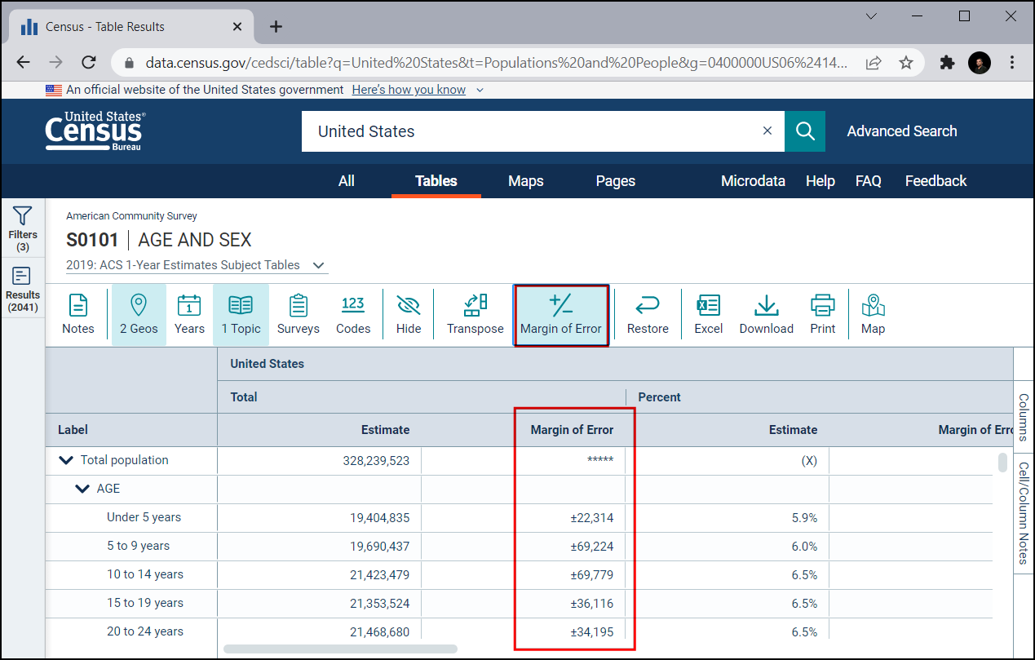
Task: Click the Restore icon
Action: tap(648, 314)
